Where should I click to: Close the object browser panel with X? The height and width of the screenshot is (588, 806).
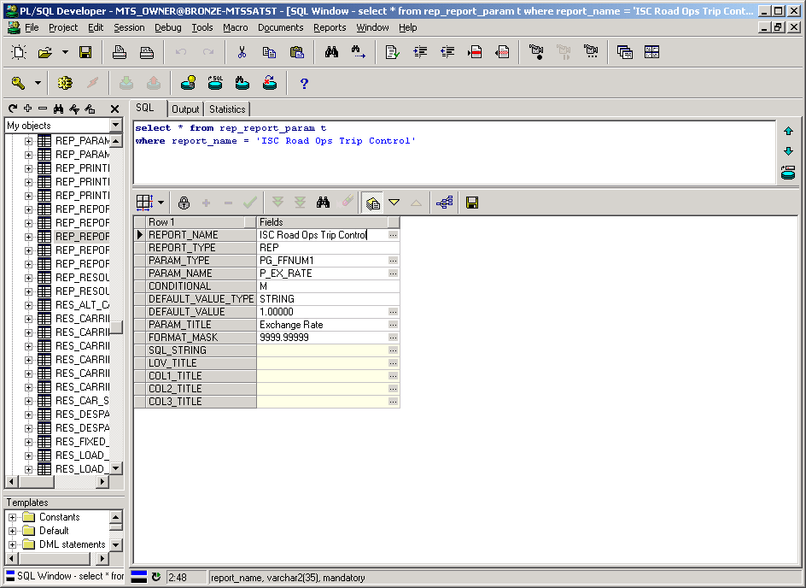point(114,109)
